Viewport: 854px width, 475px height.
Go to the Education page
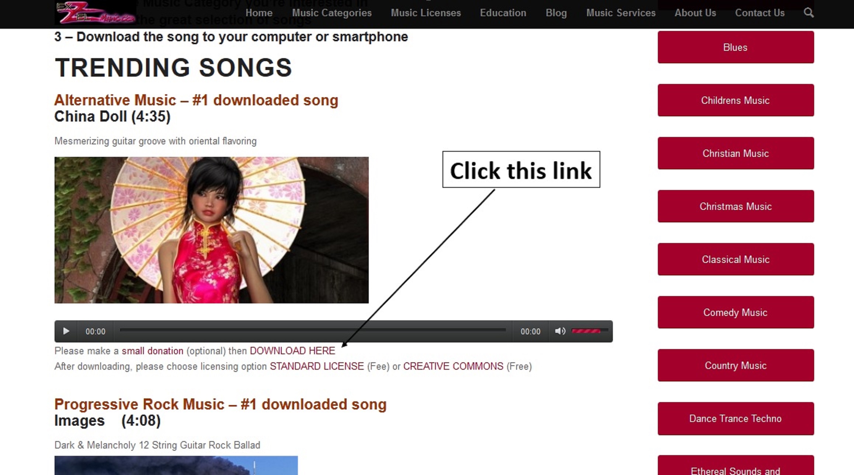(x=503, y=13)
